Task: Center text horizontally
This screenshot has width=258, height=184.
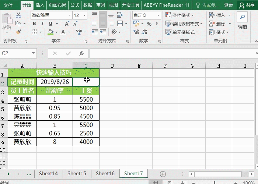Action: point(103,24)
